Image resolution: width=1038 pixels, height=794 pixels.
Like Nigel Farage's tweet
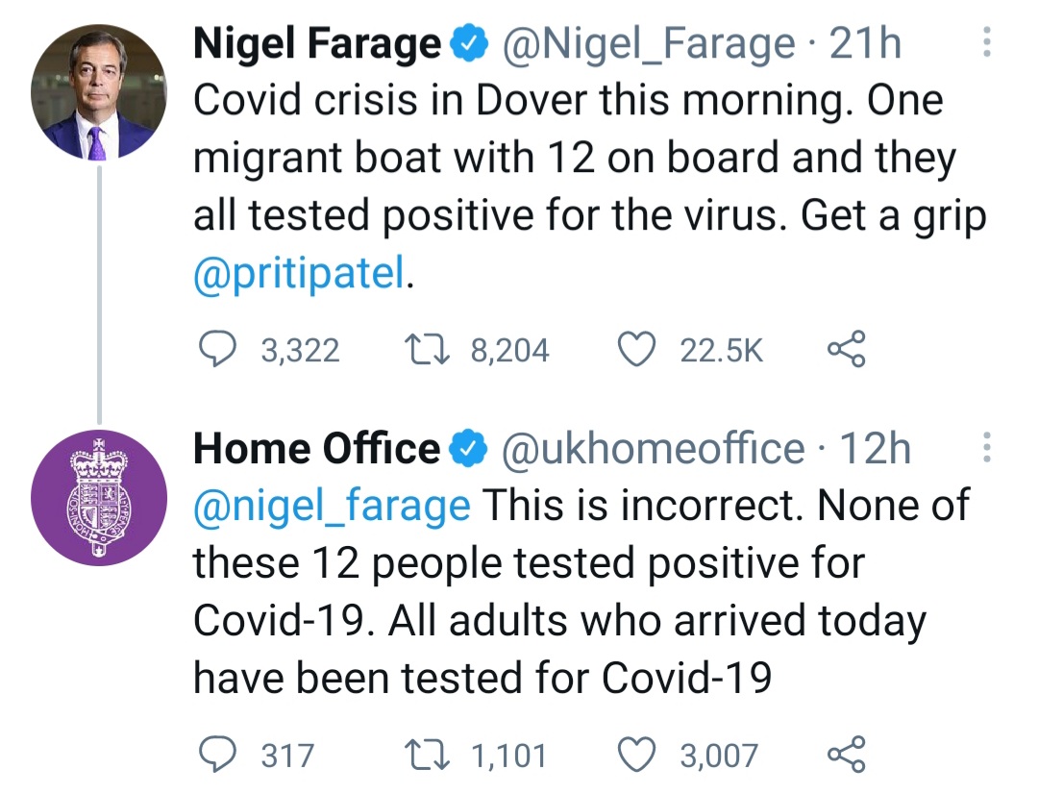pos(635,350)
